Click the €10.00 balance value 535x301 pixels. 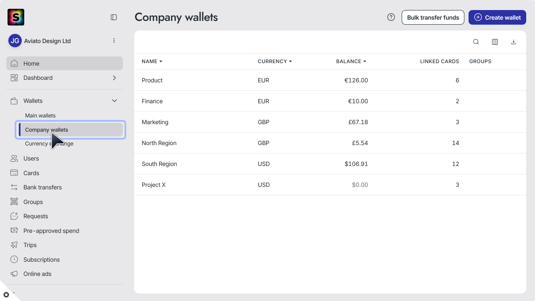[358, 101]
